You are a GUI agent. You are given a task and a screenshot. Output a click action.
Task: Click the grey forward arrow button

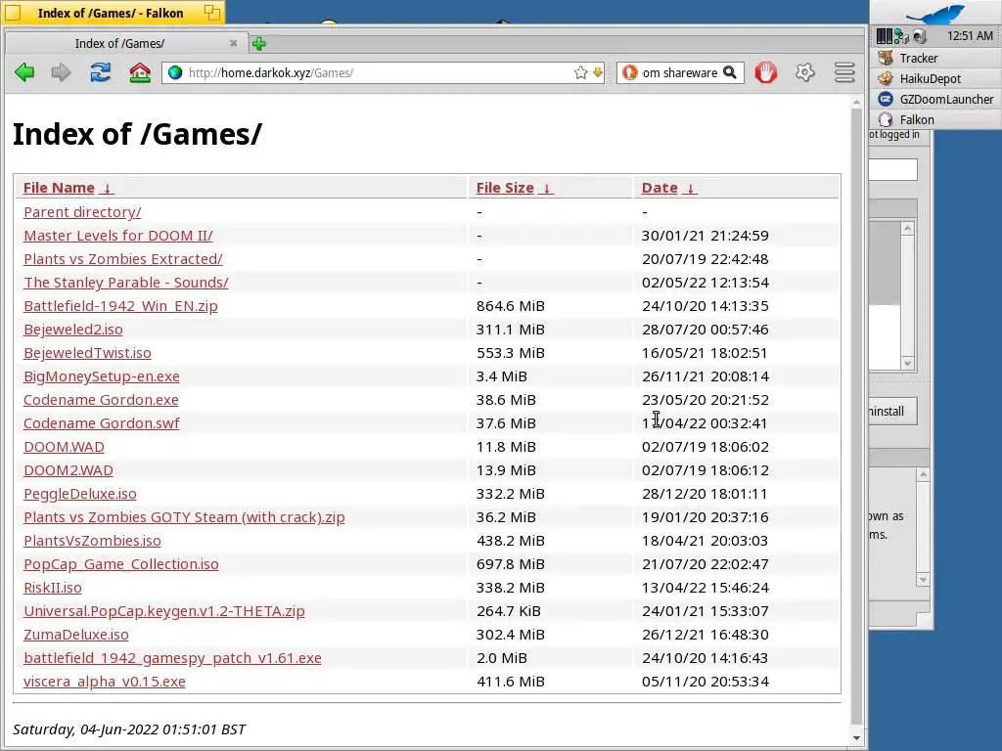click(62, 72)
